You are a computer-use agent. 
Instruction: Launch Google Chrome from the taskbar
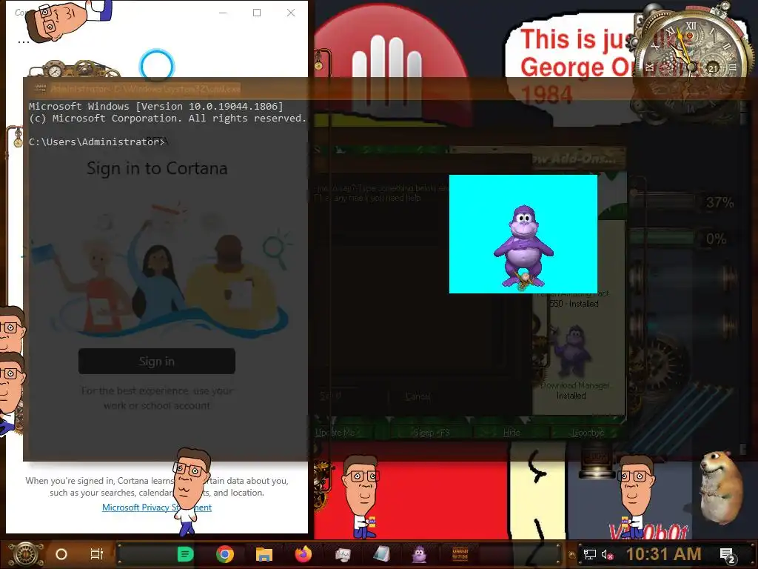click(225, 554)
